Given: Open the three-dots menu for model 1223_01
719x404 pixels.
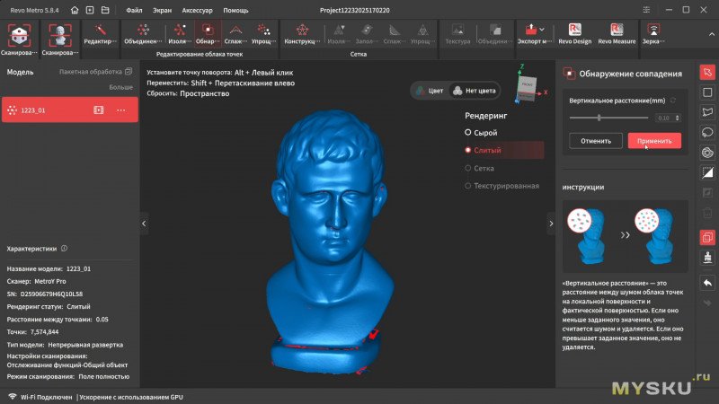Looking at the screenshot, I should pyautogui.click(x=122, y=110).
